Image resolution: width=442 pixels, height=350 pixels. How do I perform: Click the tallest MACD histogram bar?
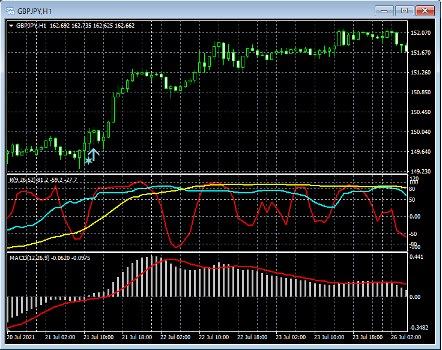point(152,276)
